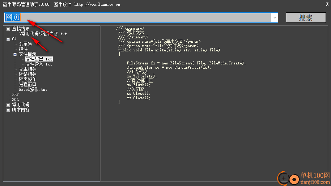Viewport: 331px width, 186px height.
Task: Open the search box dropdown arrow
Action: tap(275, 17)
